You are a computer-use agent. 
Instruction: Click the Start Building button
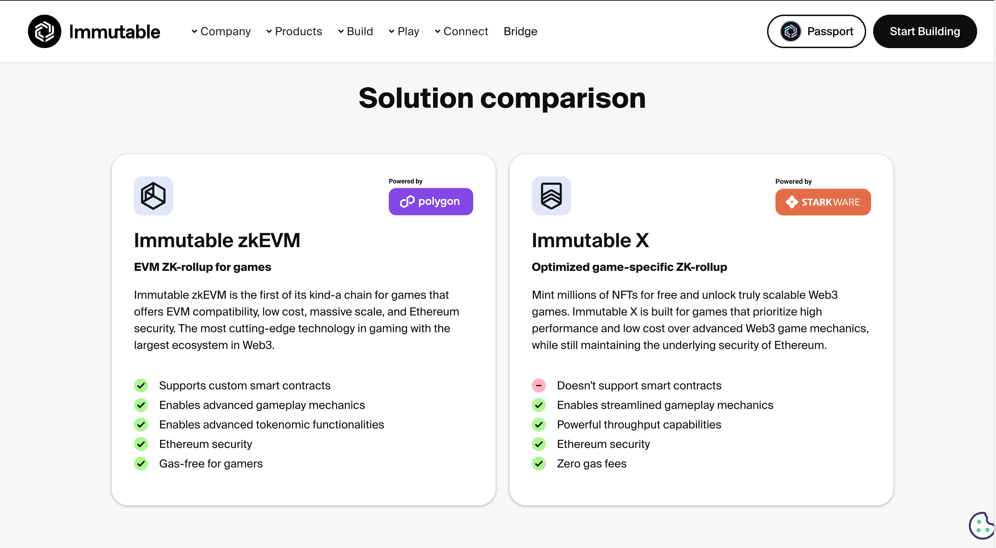pos(925,31)
